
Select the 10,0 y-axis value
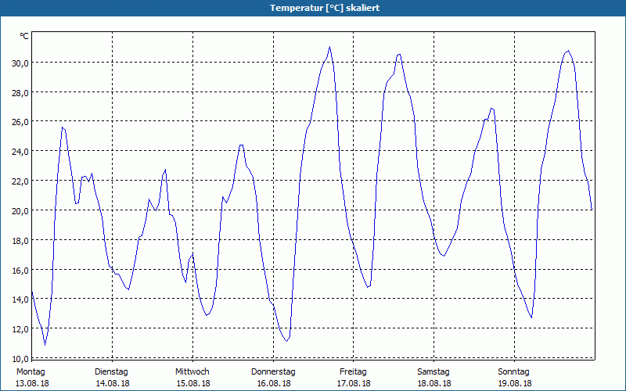click(20, 358)
